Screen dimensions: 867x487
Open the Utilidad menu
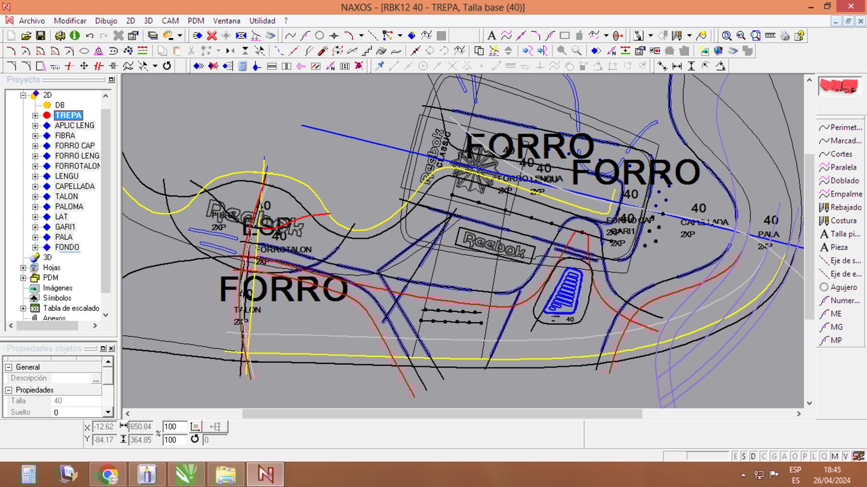click(x=262, y=21)
